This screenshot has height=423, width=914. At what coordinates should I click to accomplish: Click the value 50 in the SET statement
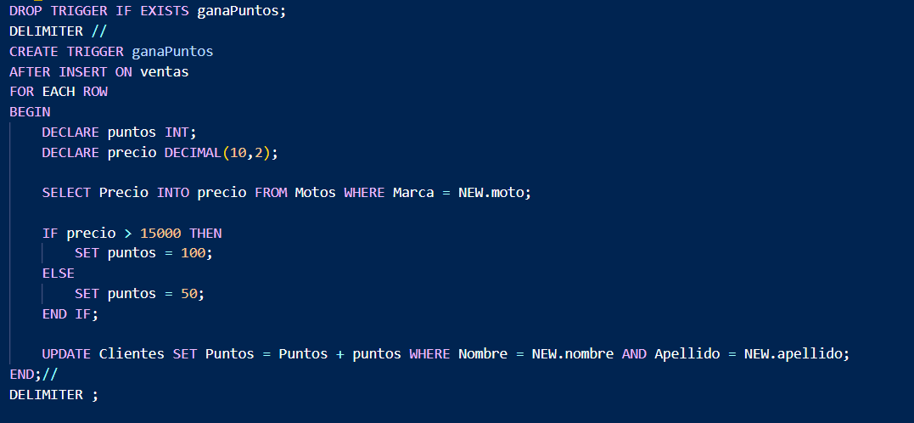coord(189,294)
